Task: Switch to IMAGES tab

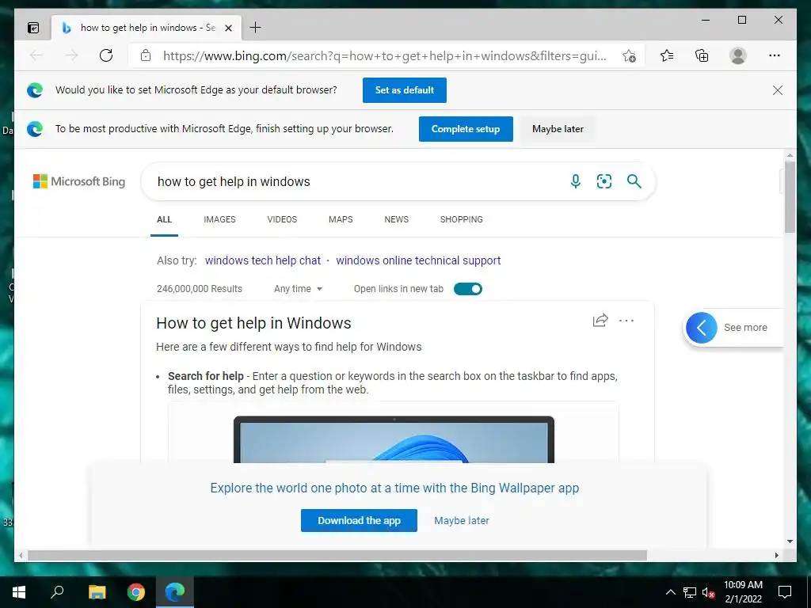Action: tap(219, 220)
